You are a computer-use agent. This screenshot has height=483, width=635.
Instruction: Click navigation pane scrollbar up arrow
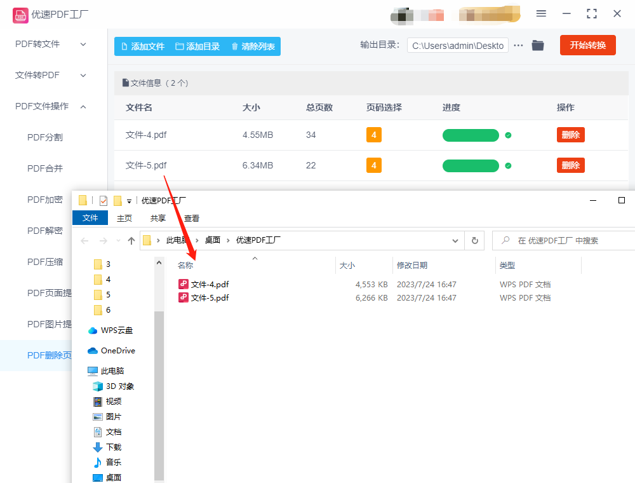(159, 262)
